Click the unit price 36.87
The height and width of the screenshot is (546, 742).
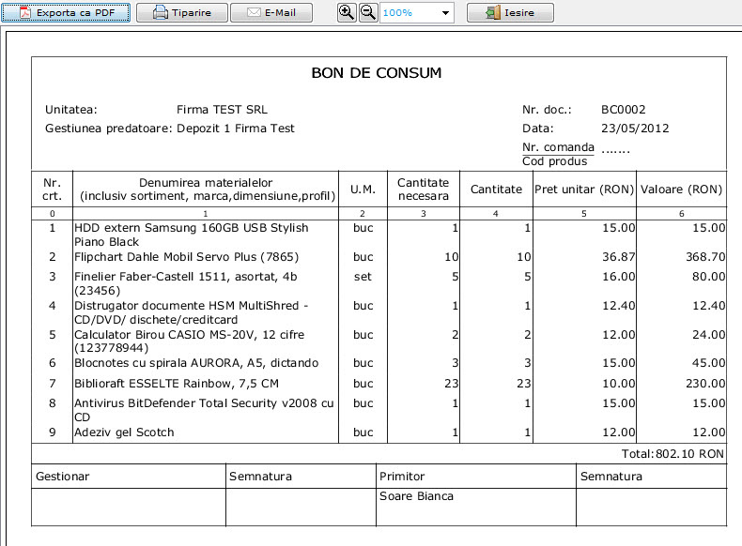click(619, 257)
